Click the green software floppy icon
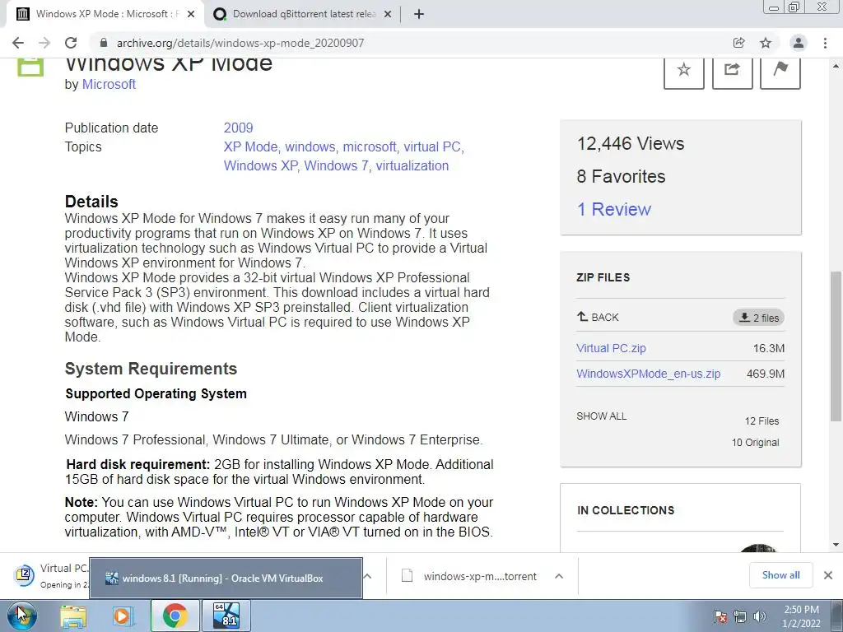This screenshot has height=632, width=843. [x=30, y=67]
